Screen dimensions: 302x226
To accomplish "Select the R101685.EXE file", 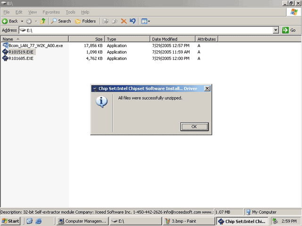I will [x=21, y=58].
